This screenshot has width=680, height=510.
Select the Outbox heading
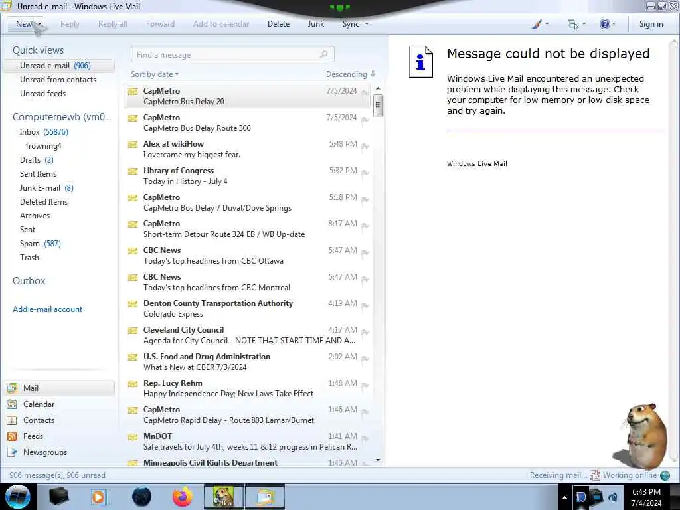coord(29,281)
